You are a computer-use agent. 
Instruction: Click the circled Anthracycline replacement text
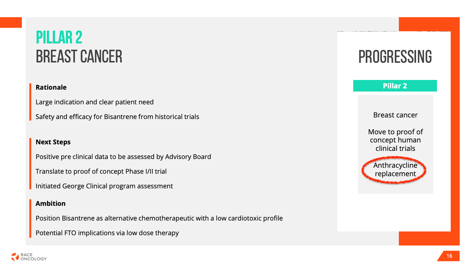[x=395, y=170]
